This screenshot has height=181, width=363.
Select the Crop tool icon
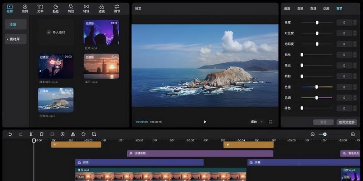pos(94,134)
